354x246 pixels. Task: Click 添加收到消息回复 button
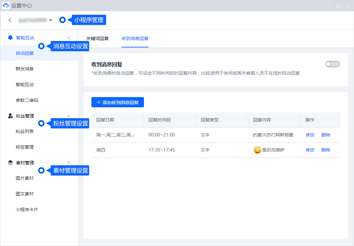tap(117, 102)
